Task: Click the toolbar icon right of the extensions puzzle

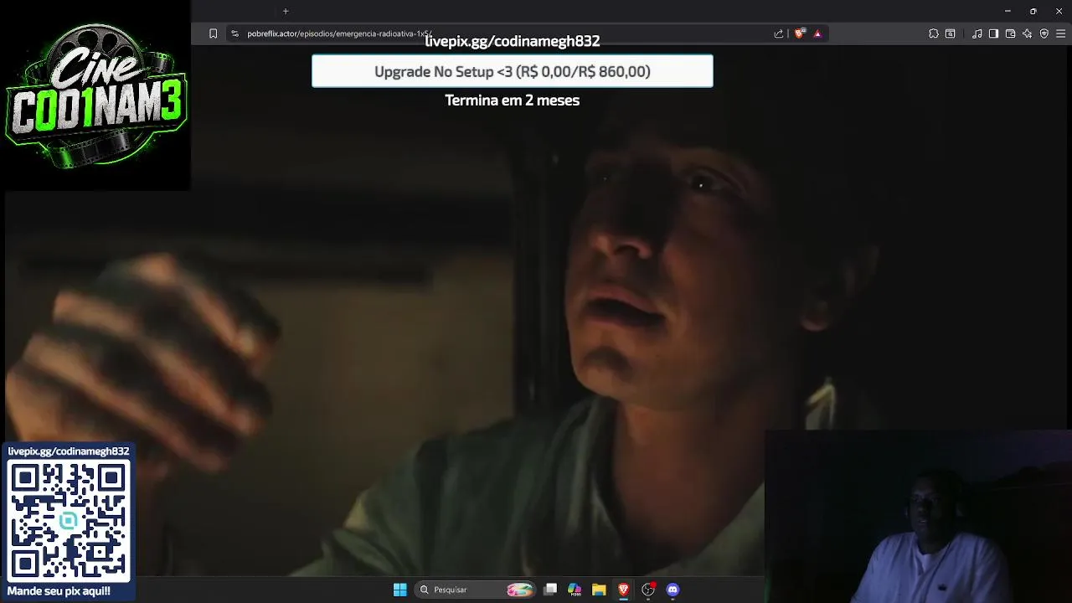Action: [951, 33]
